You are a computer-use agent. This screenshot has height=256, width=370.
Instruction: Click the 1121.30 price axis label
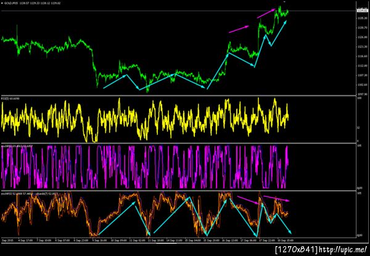[363, 47]
